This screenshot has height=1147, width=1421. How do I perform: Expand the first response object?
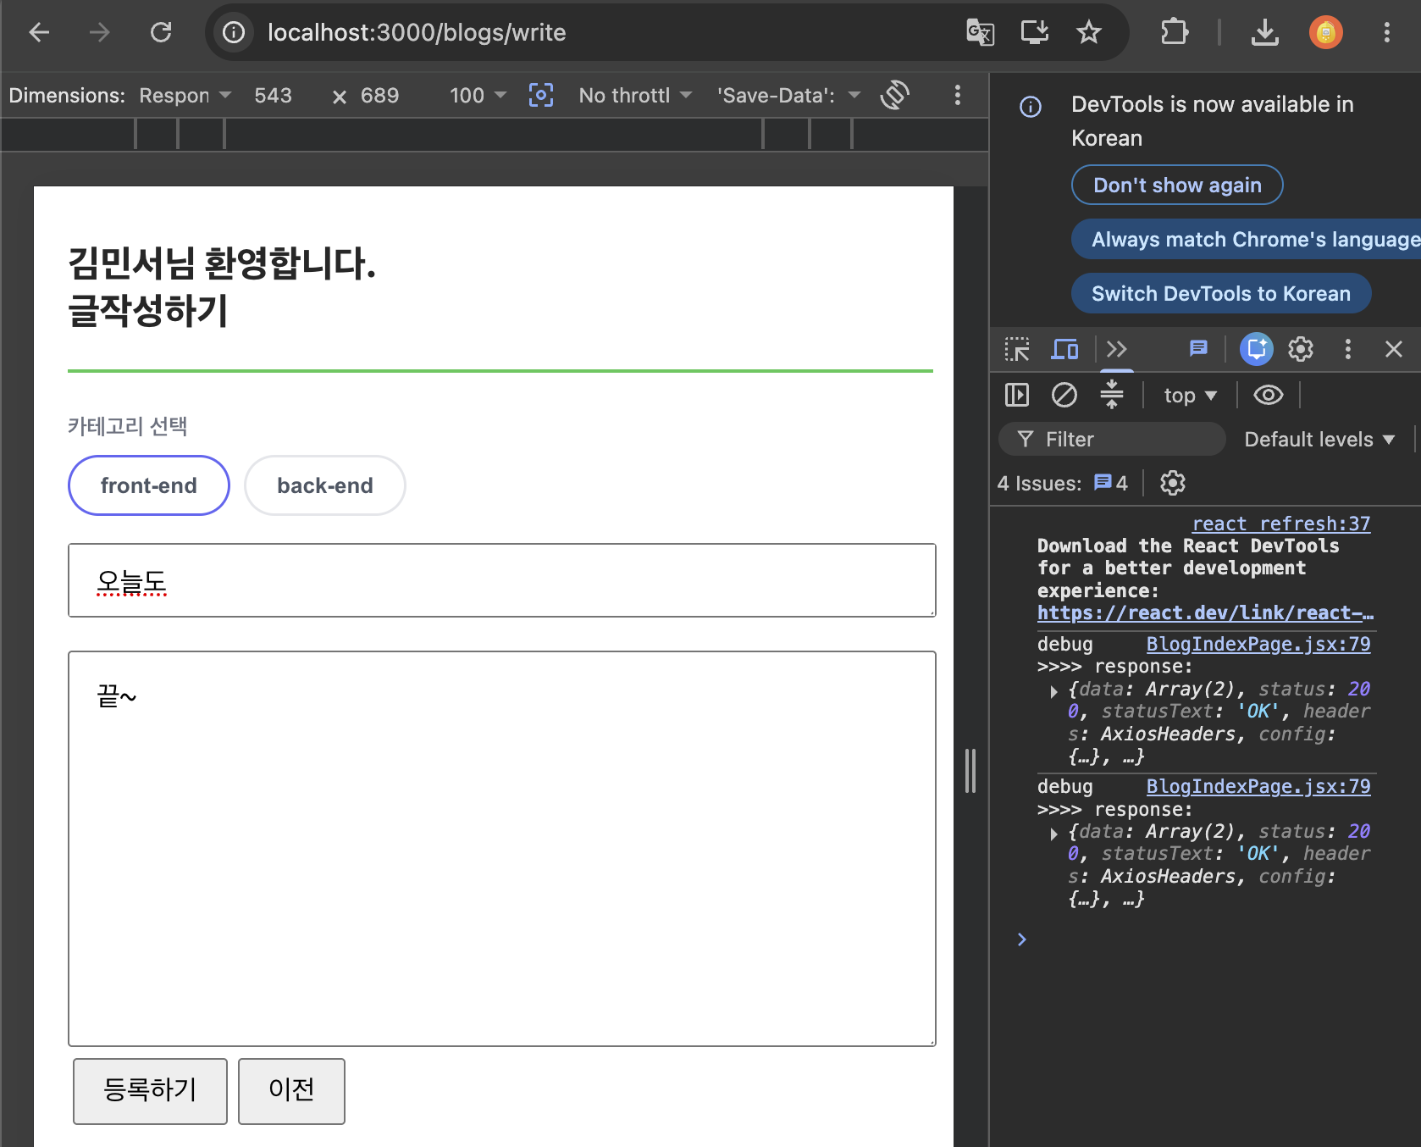pos(1053,691)
